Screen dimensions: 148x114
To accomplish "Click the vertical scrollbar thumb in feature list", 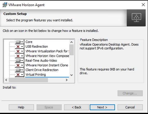I will 72,50.
